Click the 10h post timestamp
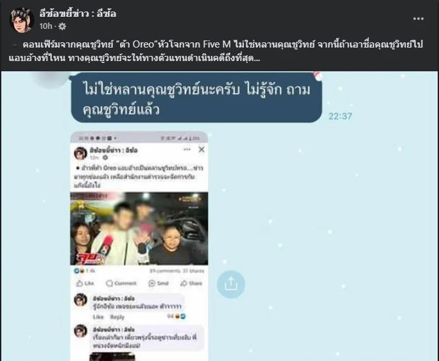Viewport: 439px width, 361px height. (x=46, y=26)
